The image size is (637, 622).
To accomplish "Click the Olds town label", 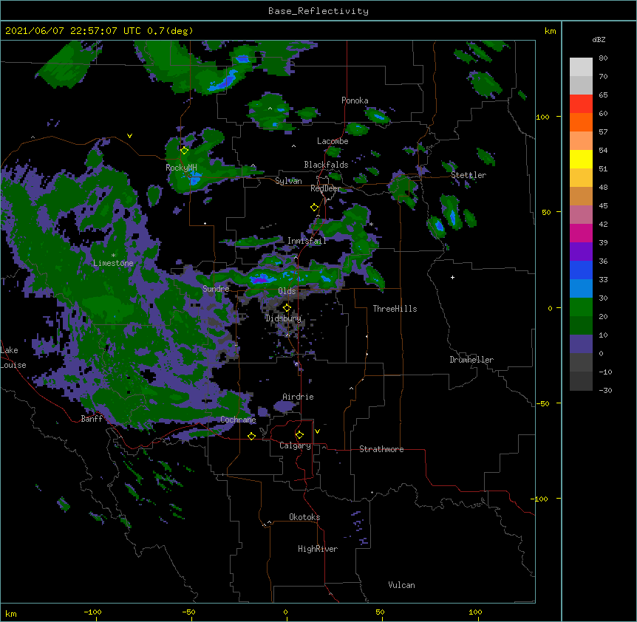I will point(287,291).
